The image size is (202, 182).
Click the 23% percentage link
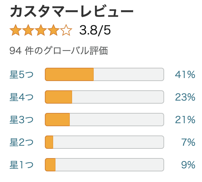pyautogui.click(x=185, y=97)
